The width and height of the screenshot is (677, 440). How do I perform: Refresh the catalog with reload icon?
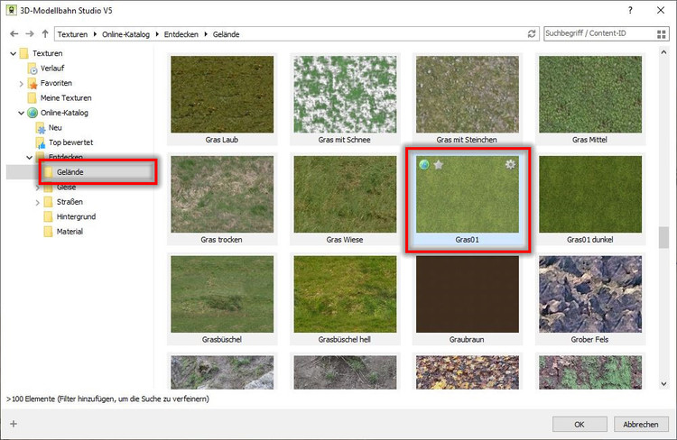[x=532, y=33]
